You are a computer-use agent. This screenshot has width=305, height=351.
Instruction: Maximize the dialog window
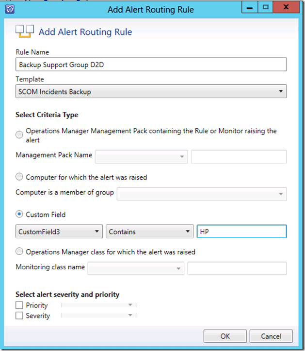265,8
